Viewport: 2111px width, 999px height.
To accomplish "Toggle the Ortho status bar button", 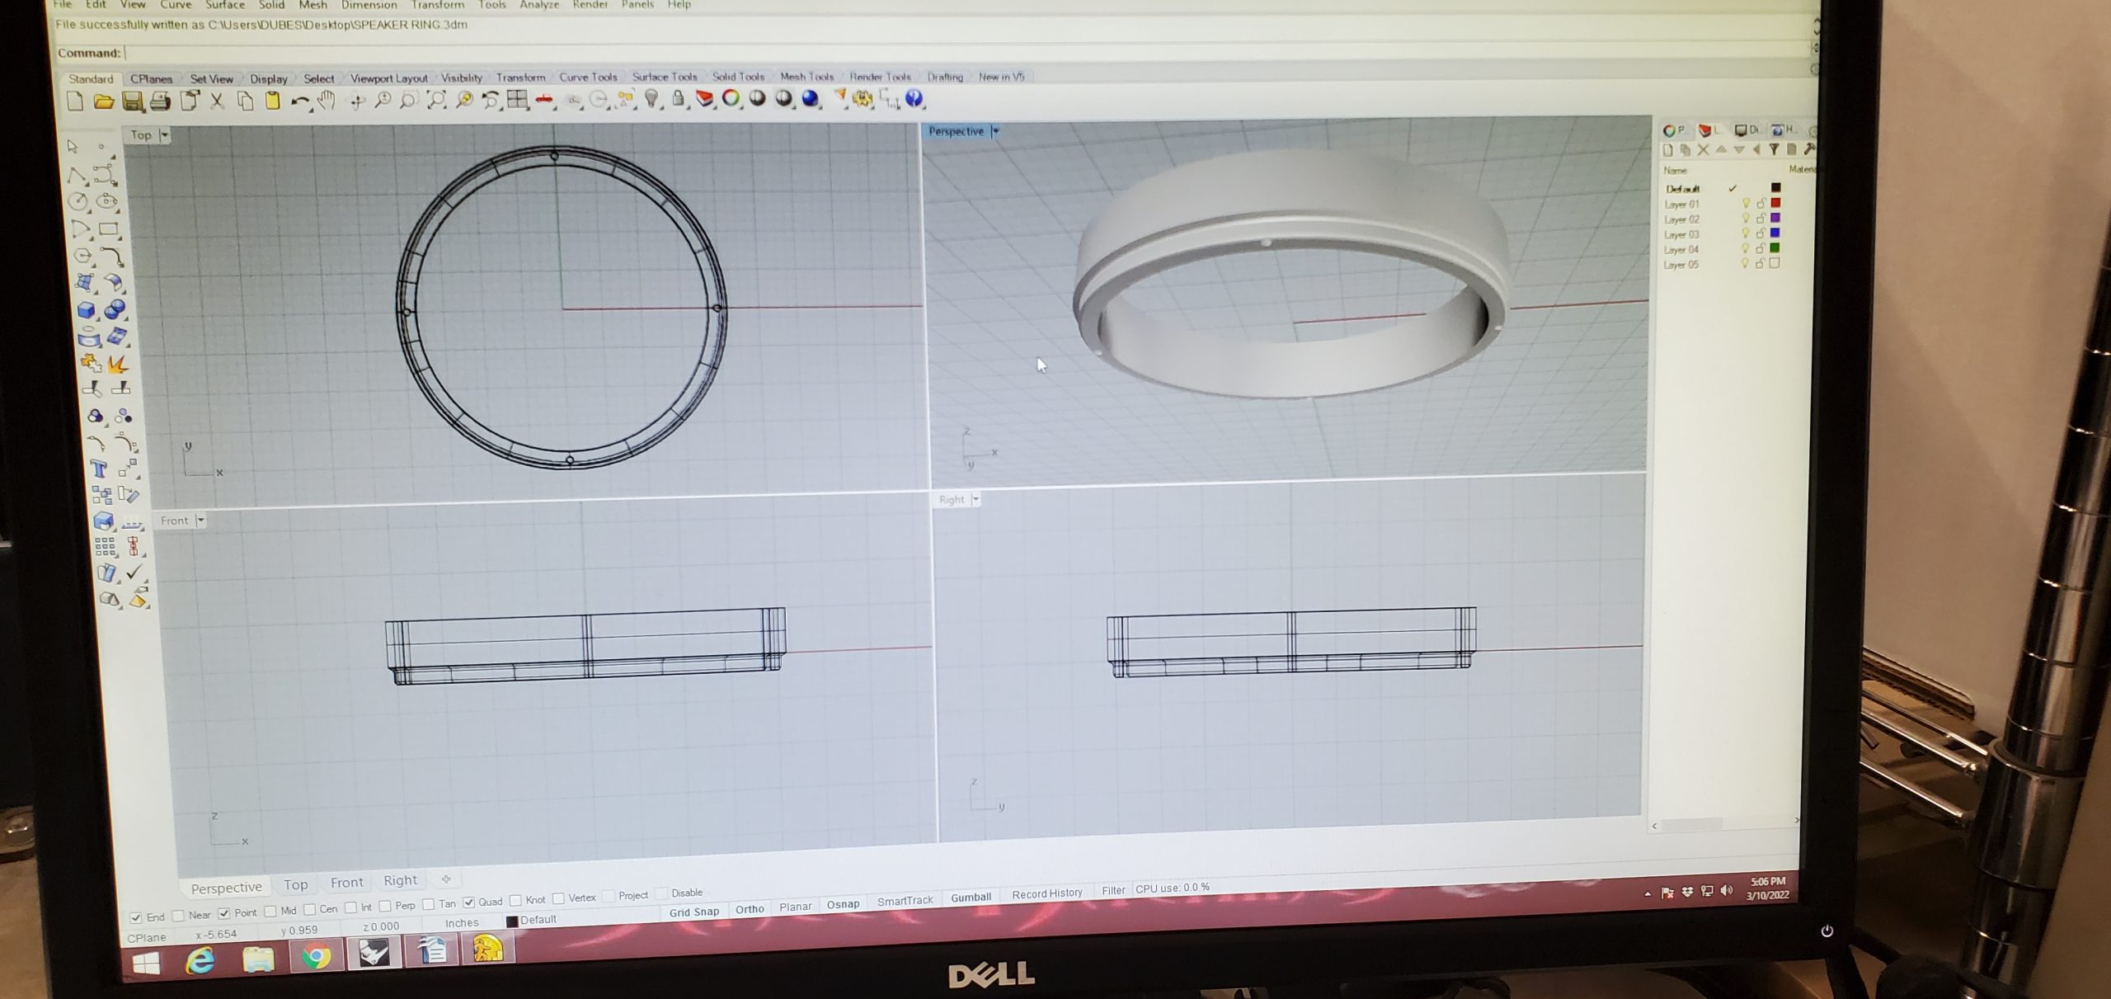I will tap(750, 909).
